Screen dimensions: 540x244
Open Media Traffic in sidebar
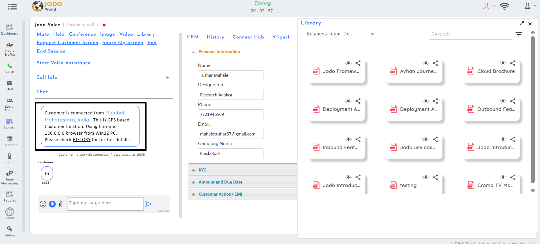[10, 49]
